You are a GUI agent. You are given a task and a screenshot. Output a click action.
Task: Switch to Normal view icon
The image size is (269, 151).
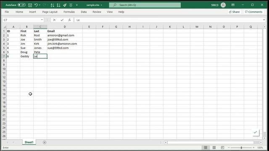tap(206, 147)
